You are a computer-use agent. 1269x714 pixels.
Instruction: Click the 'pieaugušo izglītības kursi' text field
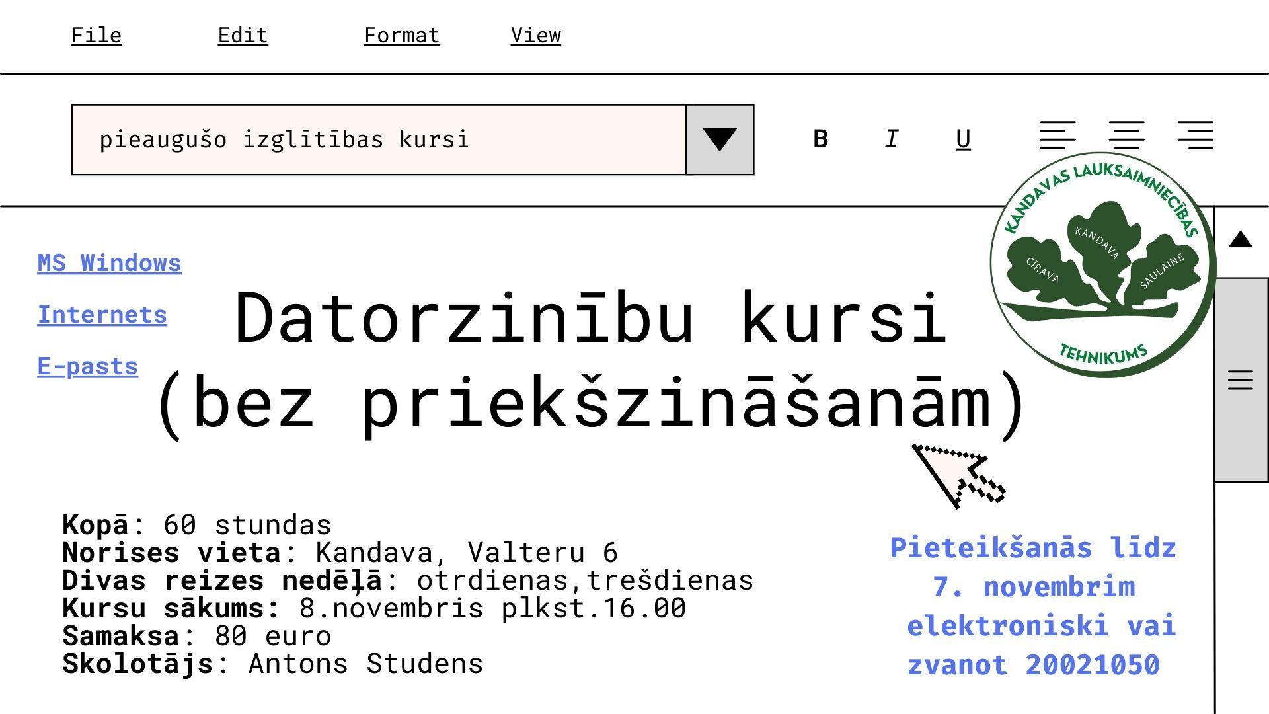click(379, 139)
